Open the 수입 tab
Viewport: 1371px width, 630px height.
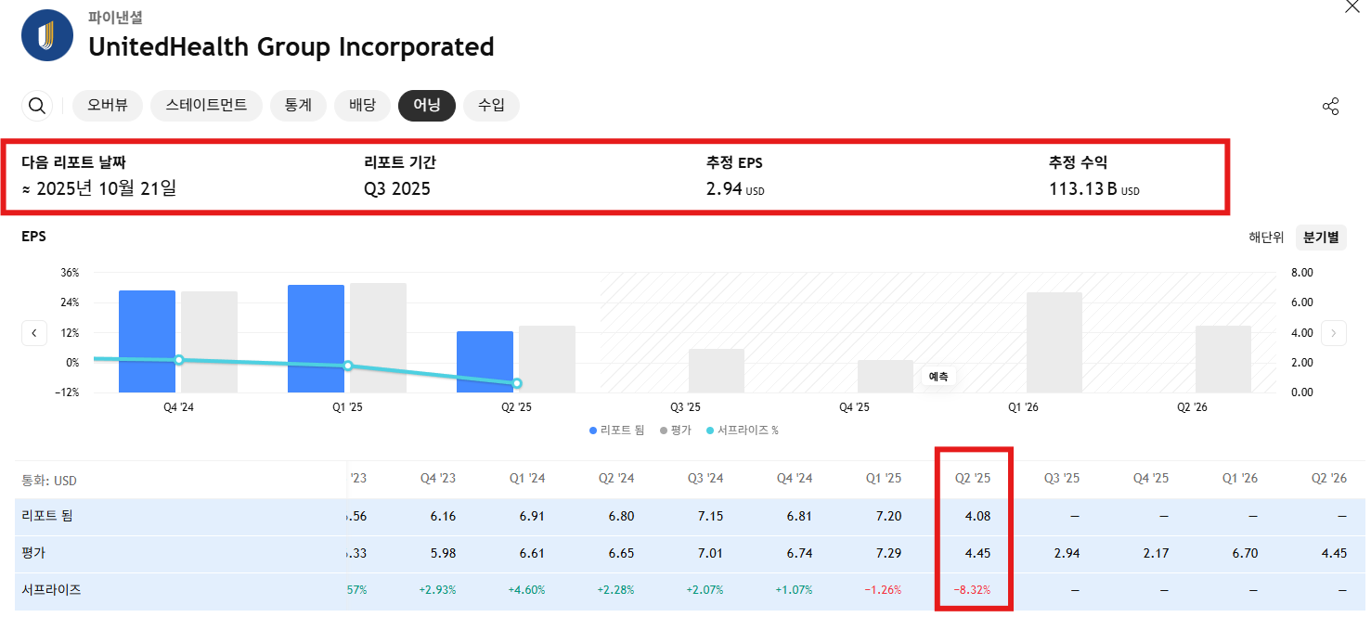[x=491, y=106]
